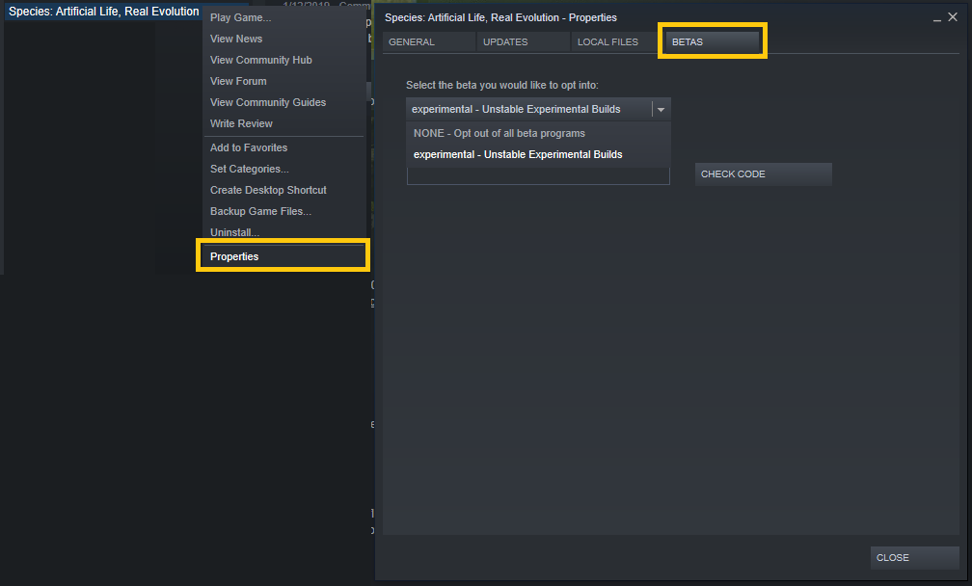
Task: Open the dropdown arrow of the beta selector
Action: tap(661, 110)
